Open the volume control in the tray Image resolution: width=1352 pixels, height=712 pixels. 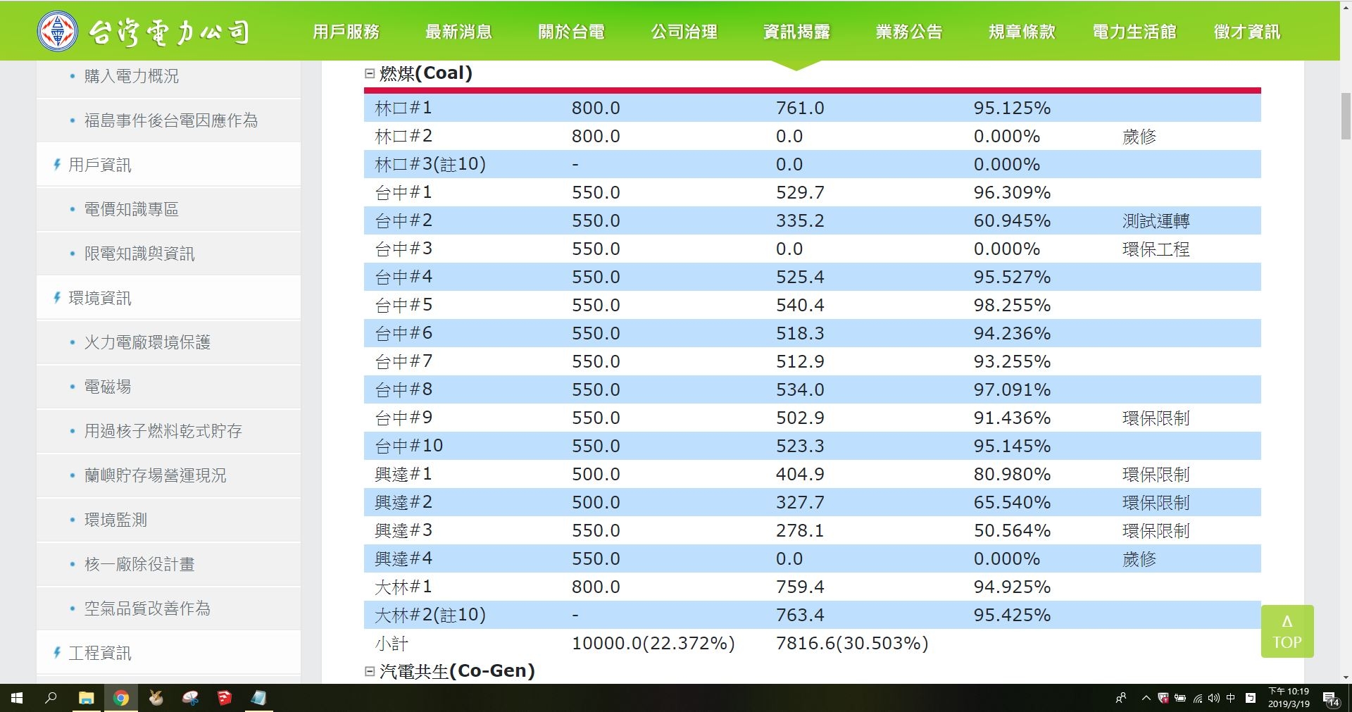pos(1213,698)
